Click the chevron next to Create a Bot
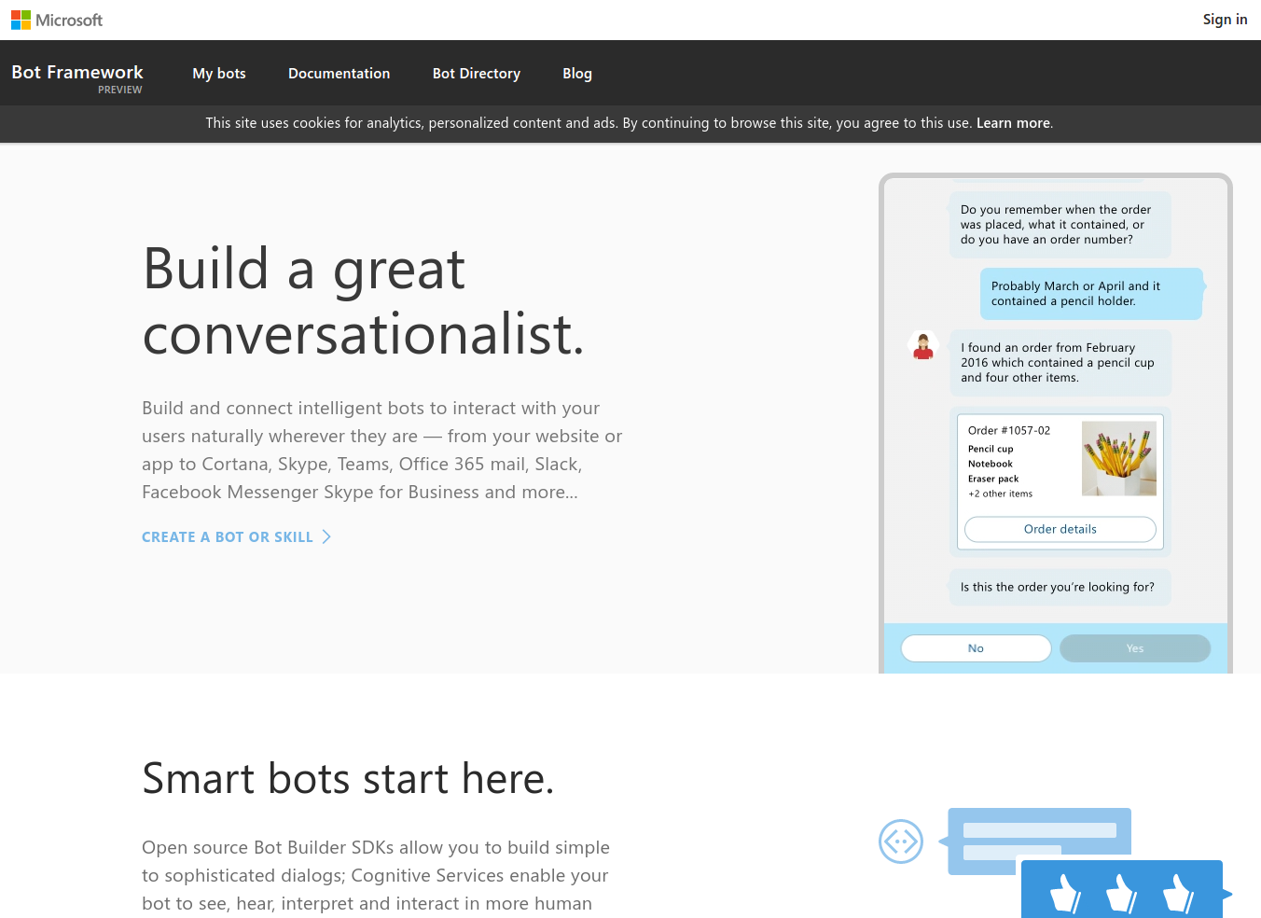 pyautogui.click(x=326, y=536)
